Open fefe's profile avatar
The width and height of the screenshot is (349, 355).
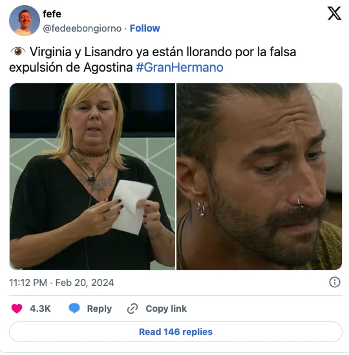(25, 21)
